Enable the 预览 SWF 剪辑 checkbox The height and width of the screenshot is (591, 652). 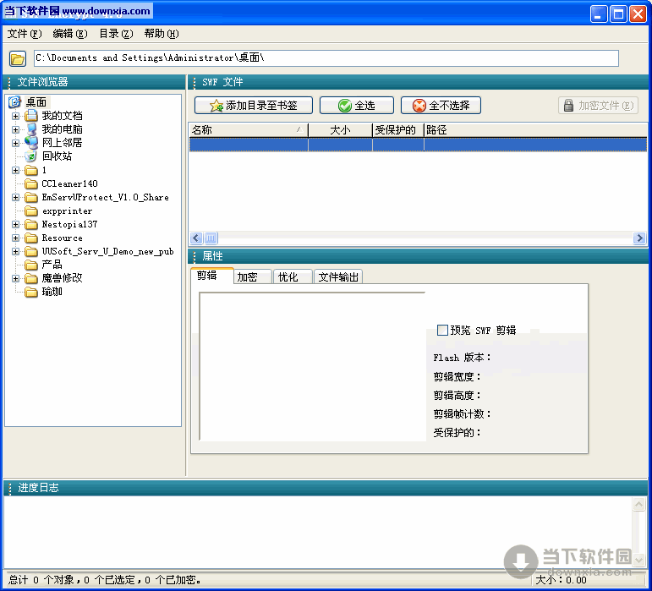click(442, 330)
